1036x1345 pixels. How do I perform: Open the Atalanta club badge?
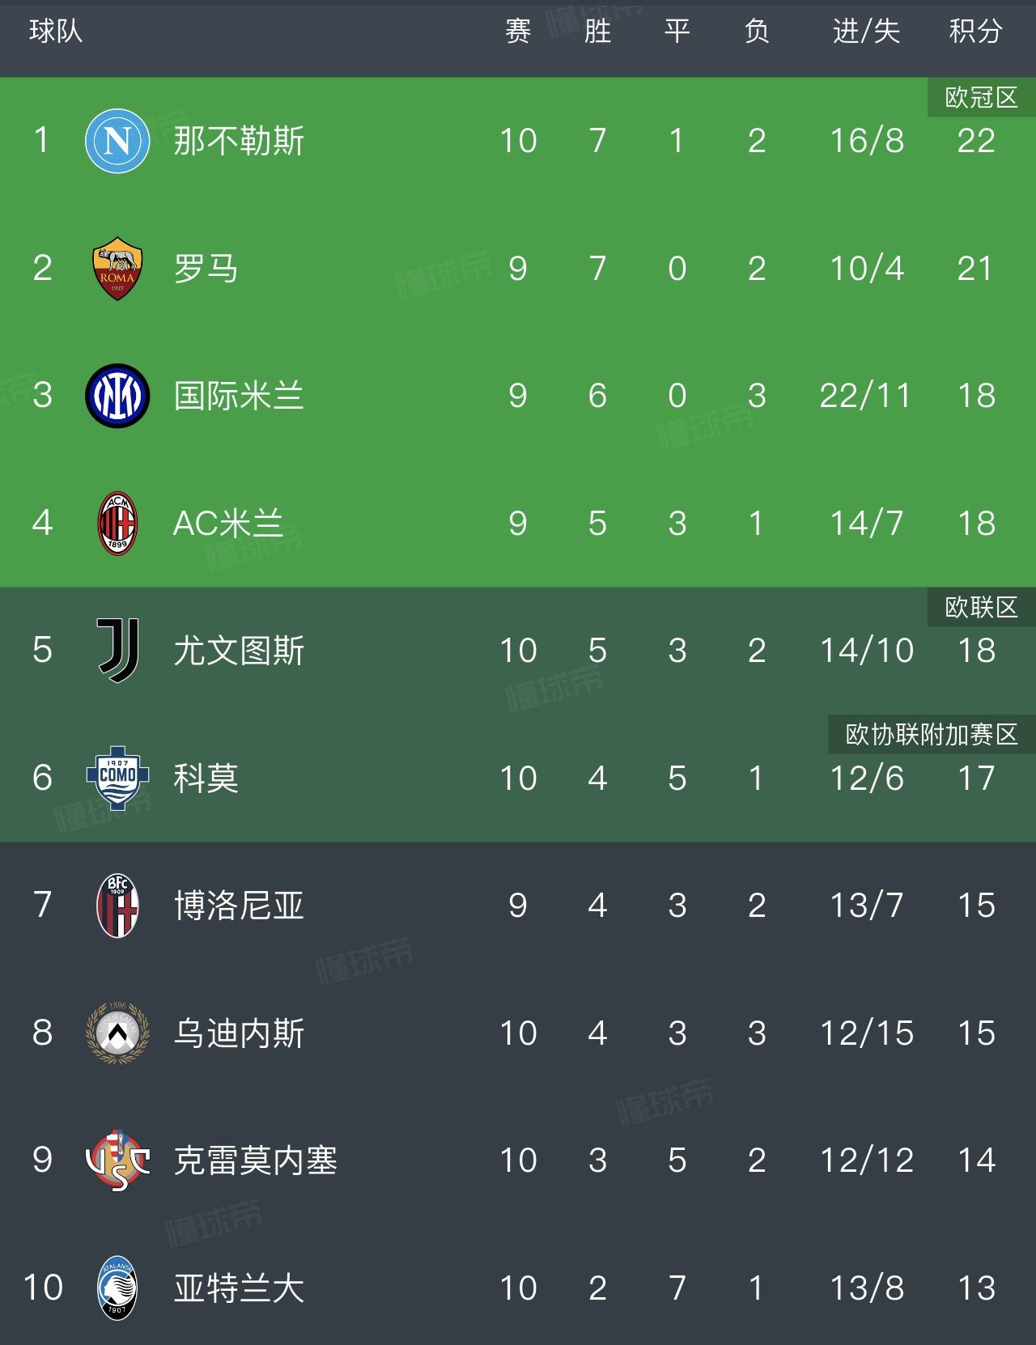pos(117,1288)
